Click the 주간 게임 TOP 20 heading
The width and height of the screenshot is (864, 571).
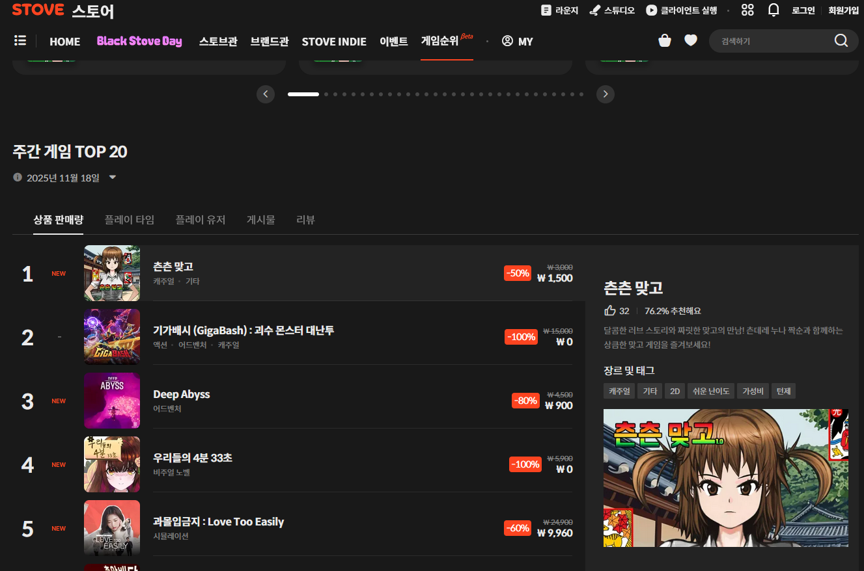pos(70,152)
